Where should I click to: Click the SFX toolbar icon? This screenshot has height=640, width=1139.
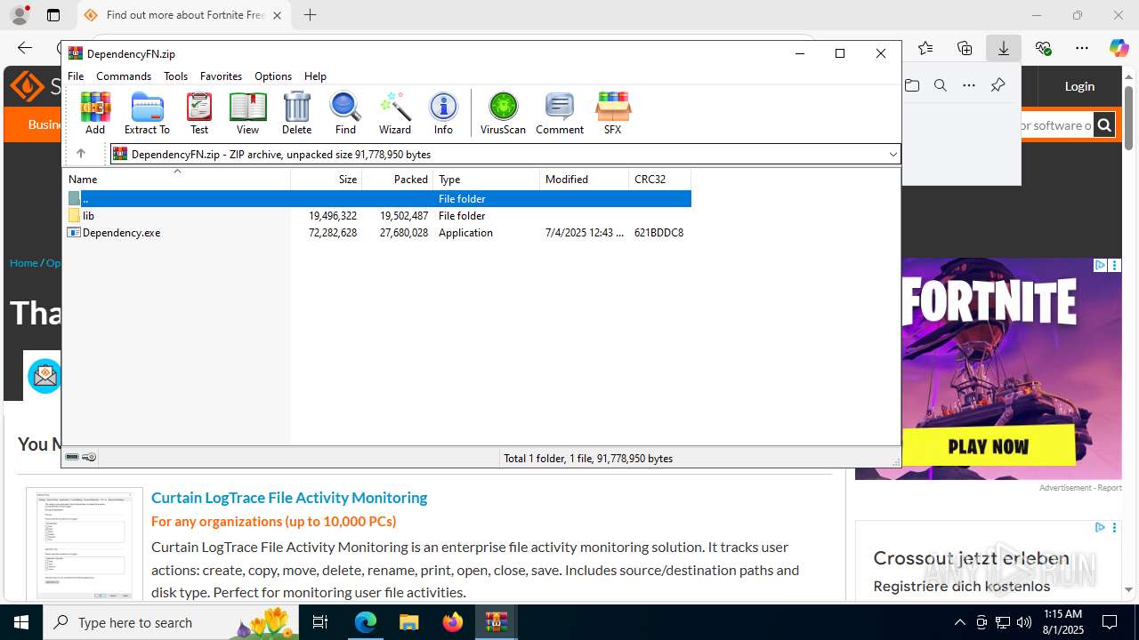pyautogui.click(x=612, y=113)
